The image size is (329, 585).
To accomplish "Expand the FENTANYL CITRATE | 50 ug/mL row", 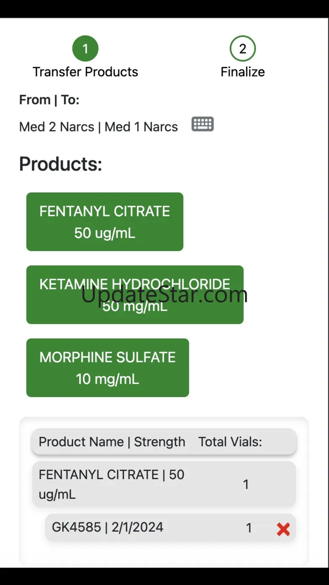I will [x=111, y=484].
